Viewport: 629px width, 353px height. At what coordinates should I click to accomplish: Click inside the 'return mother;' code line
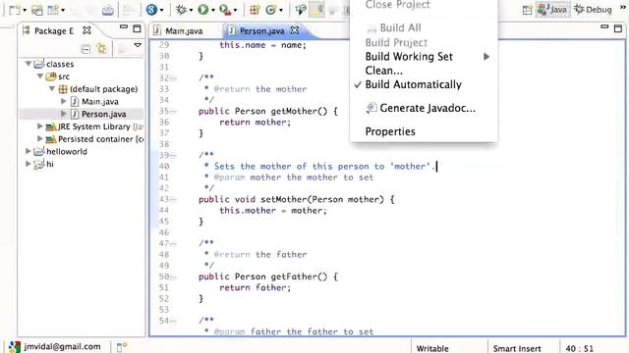pos(255,122)
